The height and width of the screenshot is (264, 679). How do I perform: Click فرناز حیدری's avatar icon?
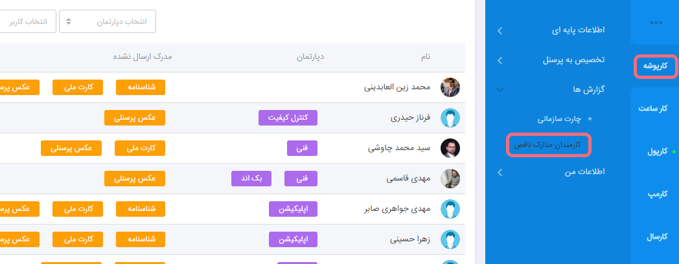click(450, 118)
